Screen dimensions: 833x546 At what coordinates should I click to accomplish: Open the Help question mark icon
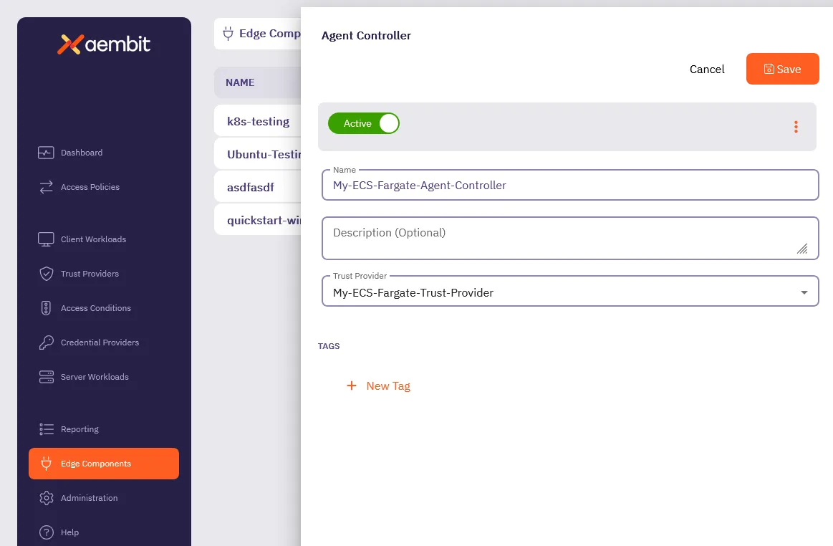click(46, 532)
